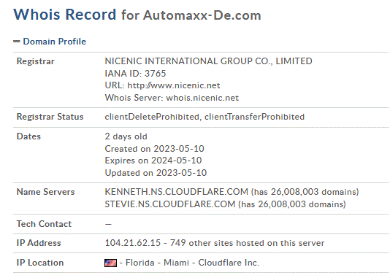This screenshot has width=390, height=278.
Task: Click the Name Servers row label
Action: [x=45, y=192]
